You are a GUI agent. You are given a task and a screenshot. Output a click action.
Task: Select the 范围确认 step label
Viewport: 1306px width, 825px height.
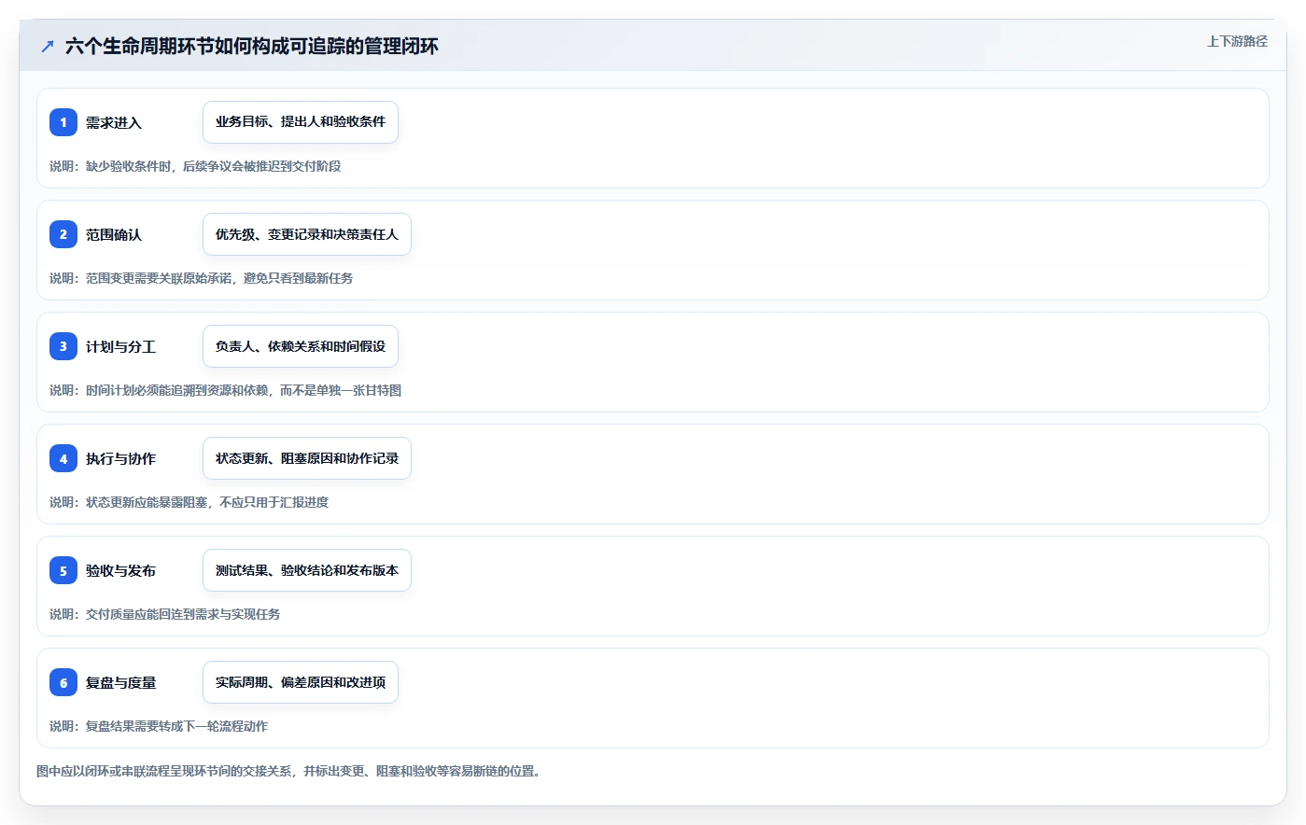click(114, 234)
